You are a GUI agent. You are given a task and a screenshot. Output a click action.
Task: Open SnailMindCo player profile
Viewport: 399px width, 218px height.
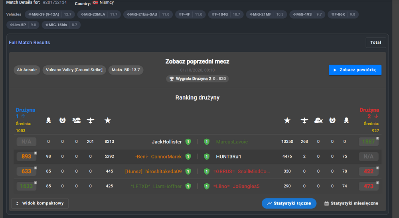pyautogui.click(x=254, y=171)
